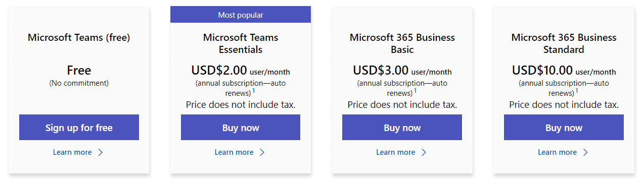Click footnote 1 under Business Basic price
643x184 pixels.
point(415,91)
